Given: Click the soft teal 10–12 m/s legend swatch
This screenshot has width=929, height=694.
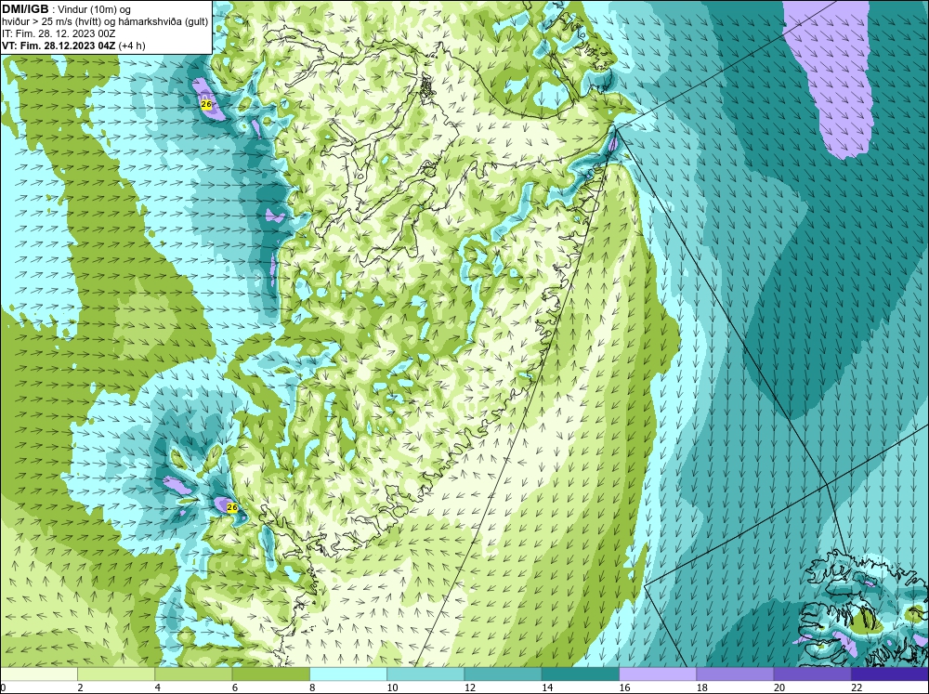Looking at the screenshot, I should pyautogui.click(x=425, y=674).
